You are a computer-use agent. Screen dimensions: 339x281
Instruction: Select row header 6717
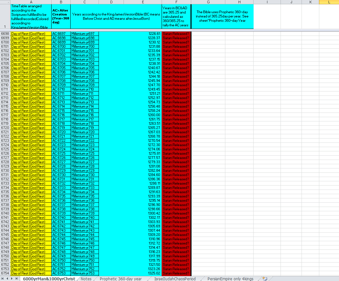[x=5, y=115]
